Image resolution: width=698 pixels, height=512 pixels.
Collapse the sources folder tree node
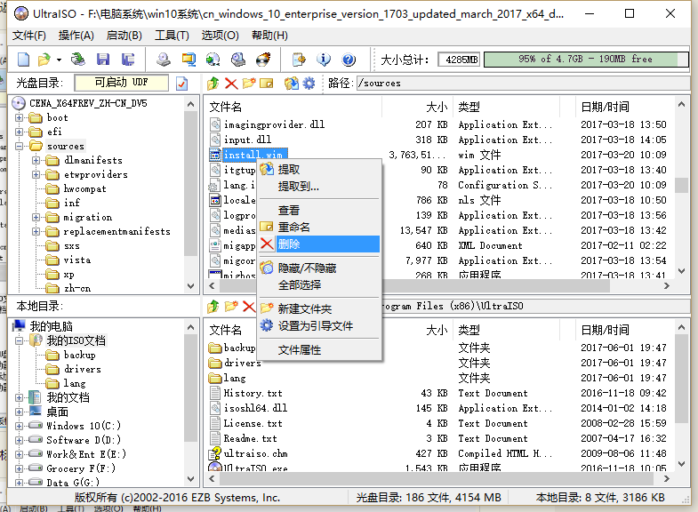click(x=20, y=147)
